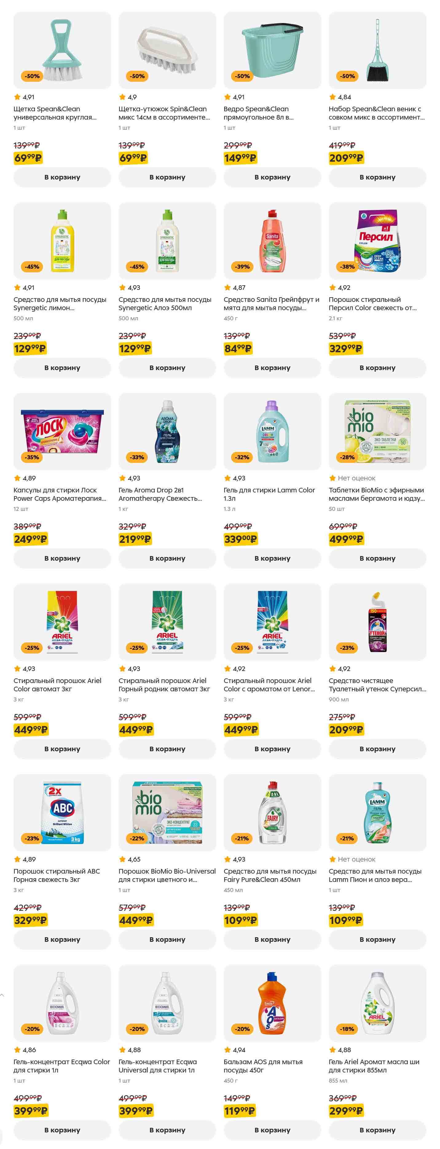Open 'Средство чистящее Туалетный утенок' title link

coord(377,685)
